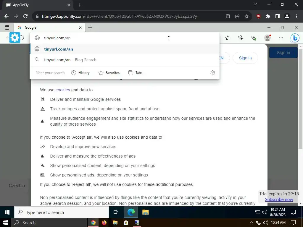Bookmark the AppOnFly page with star
The height and width of the screenshot is (227, 303).
(247, 17)
